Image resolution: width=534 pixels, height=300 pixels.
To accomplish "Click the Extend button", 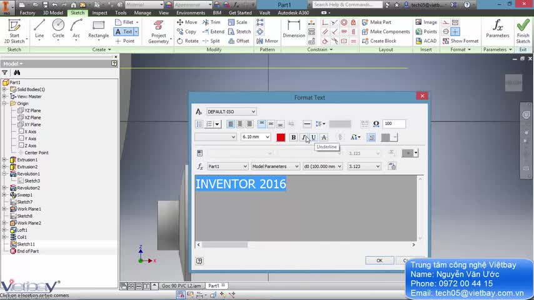I will coord(213,32).
